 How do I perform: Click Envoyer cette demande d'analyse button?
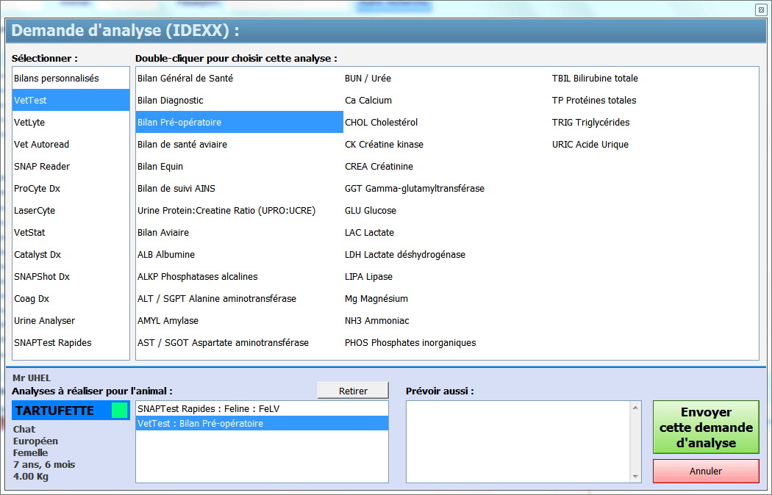706,427
